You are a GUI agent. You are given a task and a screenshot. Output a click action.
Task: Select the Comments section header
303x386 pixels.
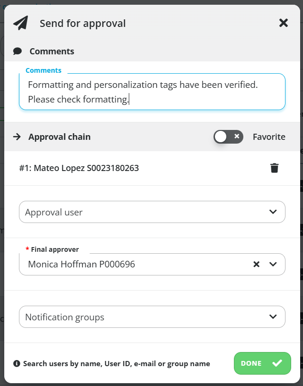coord(52,51)
